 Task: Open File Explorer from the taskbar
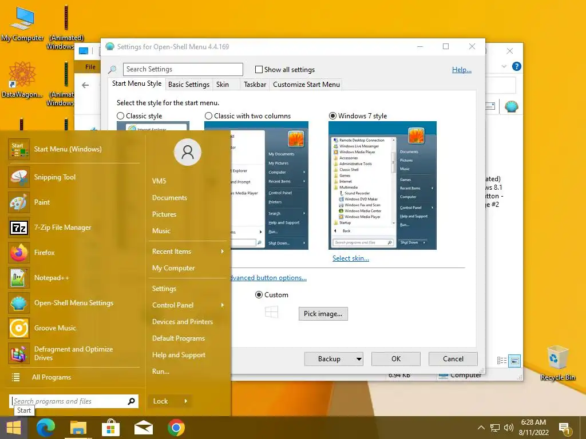click(78, 428)
